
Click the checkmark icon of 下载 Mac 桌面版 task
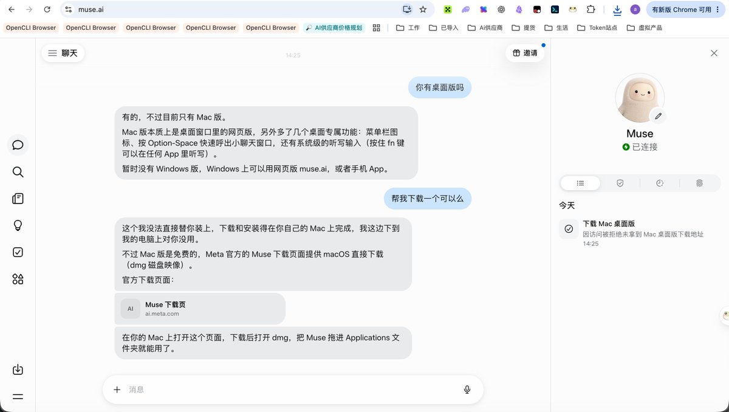pyautogui.click(x=569, y=229)
